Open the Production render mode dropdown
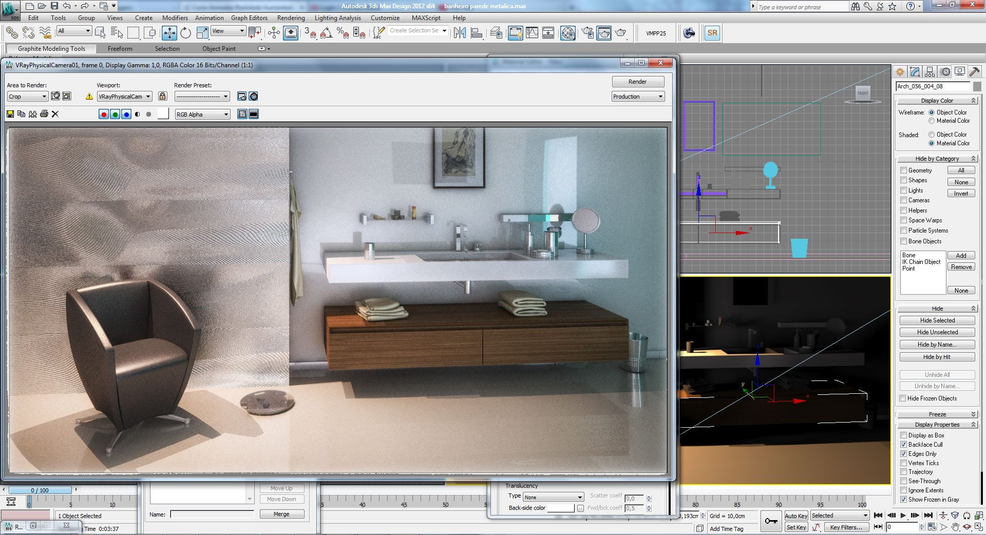This screenshot has height=535, width=986. (638, 97)
